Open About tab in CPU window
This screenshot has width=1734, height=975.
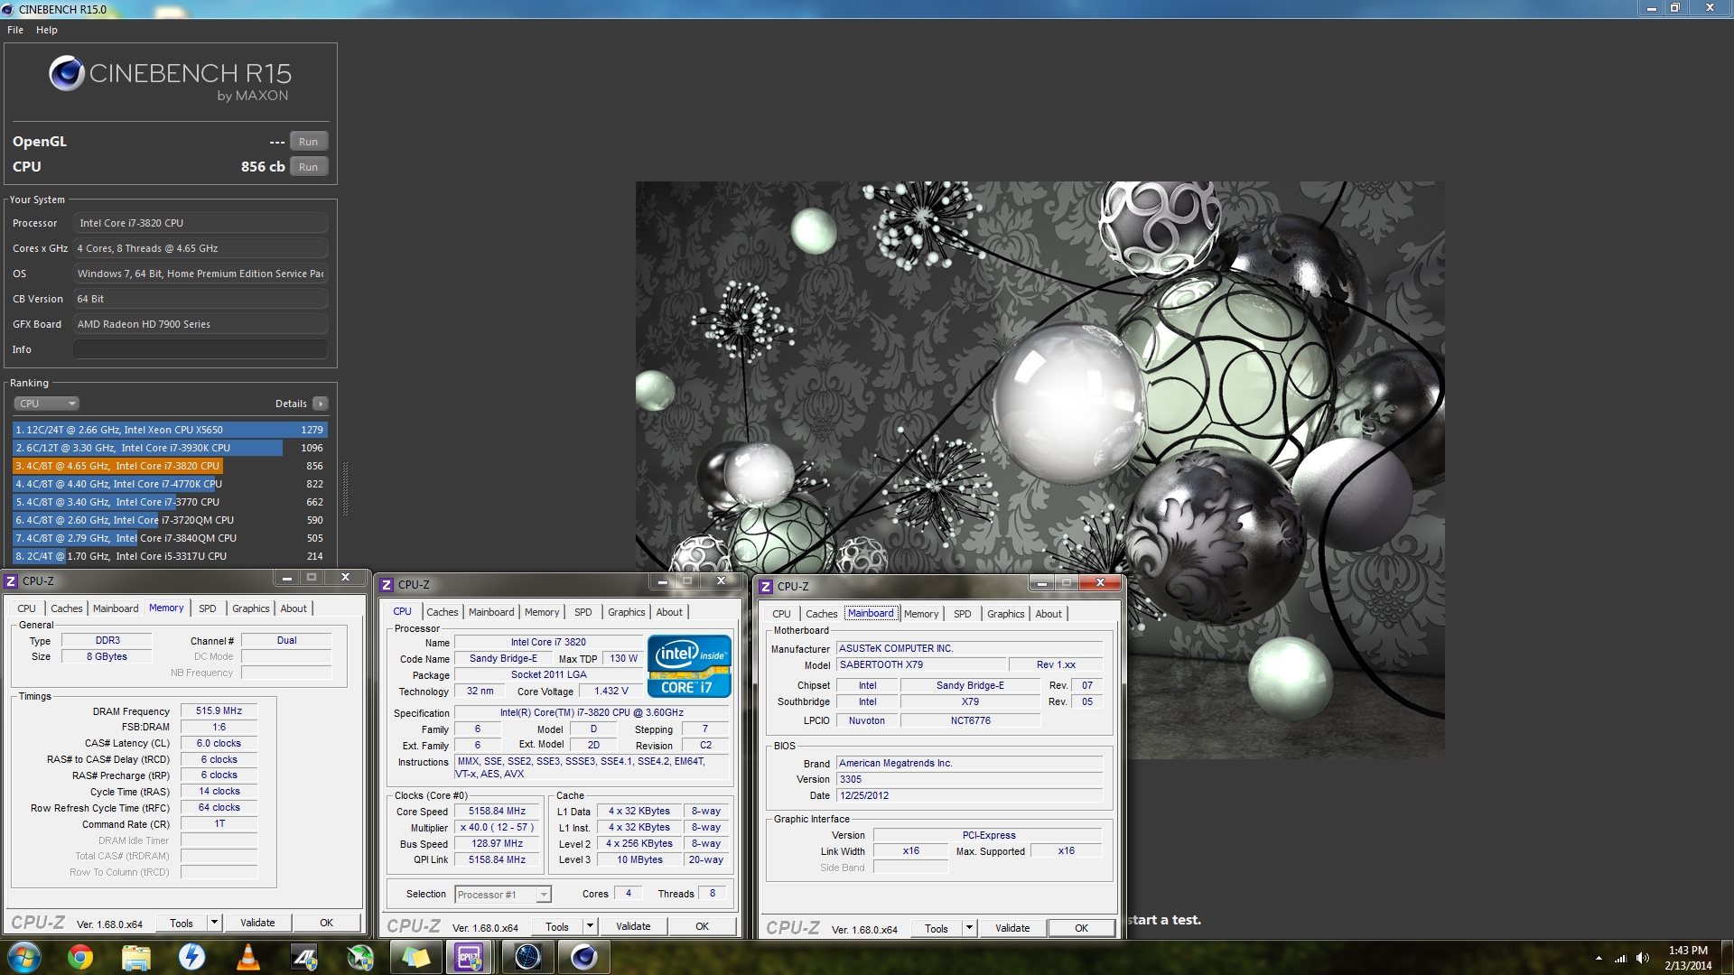coord(669,612)
